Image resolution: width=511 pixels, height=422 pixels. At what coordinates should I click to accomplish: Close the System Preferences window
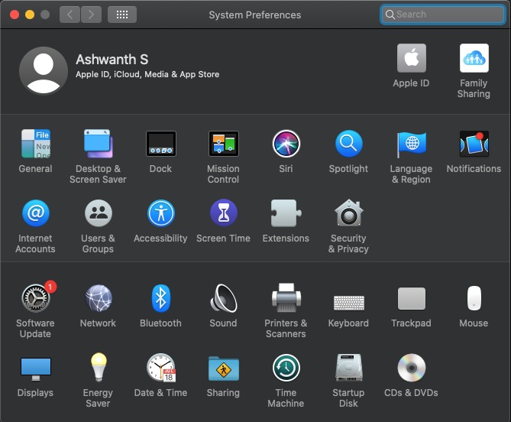pos(15,15)
